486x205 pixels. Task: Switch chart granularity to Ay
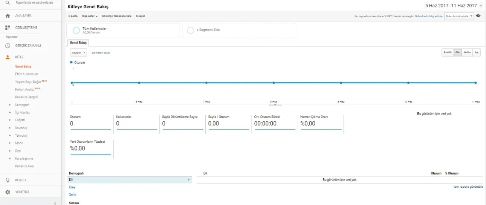pyautogui.click(x=477, y=53)
